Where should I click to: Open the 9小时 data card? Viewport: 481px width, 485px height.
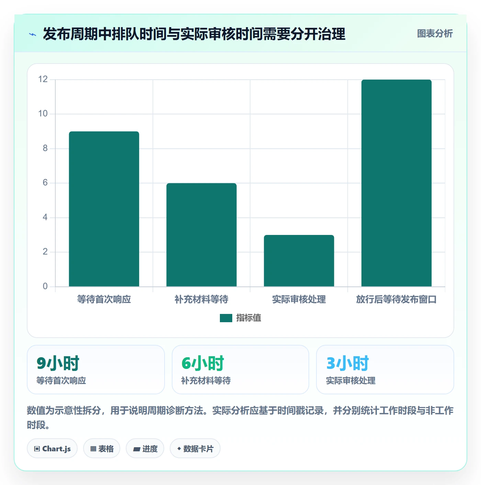[96, 370]
